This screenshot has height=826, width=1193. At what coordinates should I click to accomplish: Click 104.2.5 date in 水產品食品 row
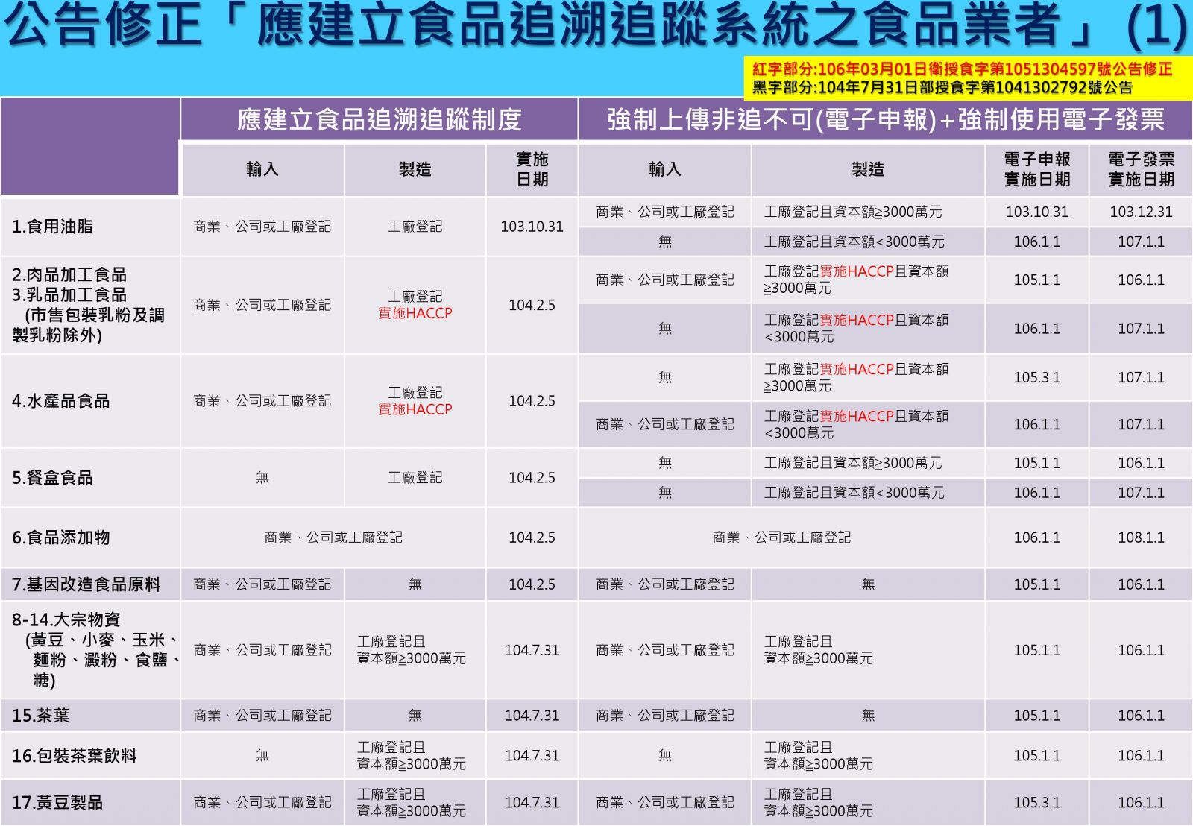click(532, 401)
